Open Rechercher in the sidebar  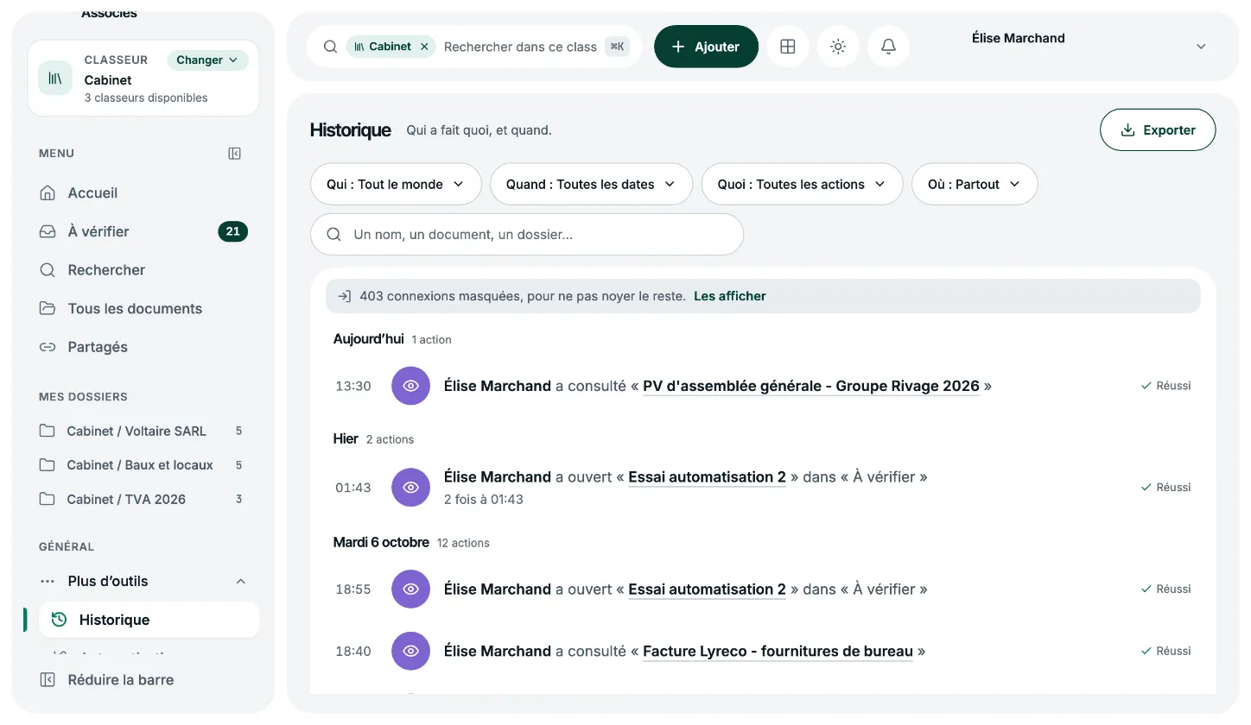tap(143, 270)
